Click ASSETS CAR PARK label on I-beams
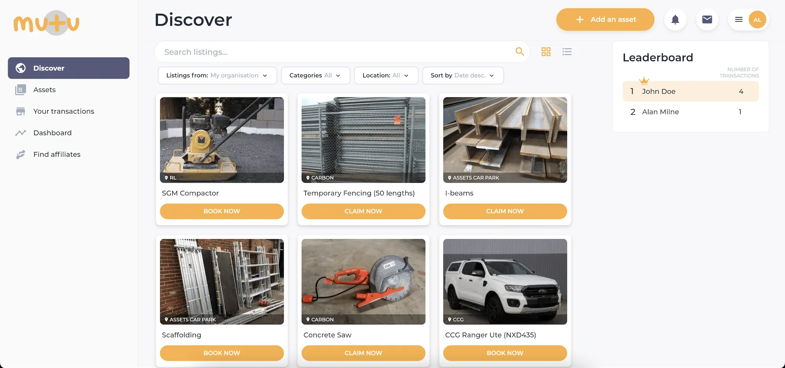This screenshot has width=785, height=368. point(476,178)
